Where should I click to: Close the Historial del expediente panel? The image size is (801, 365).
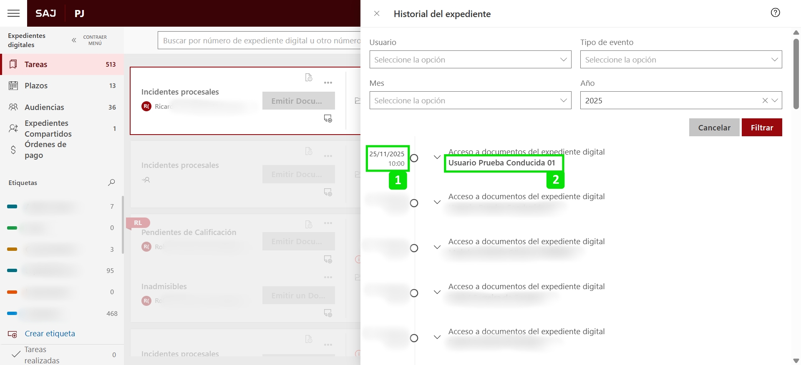(377, 14)
